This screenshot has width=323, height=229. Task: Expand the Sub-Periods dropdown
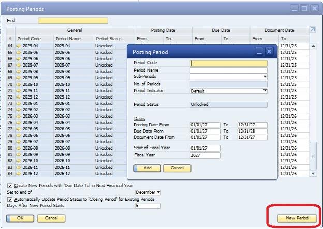[x=265, y=77]
